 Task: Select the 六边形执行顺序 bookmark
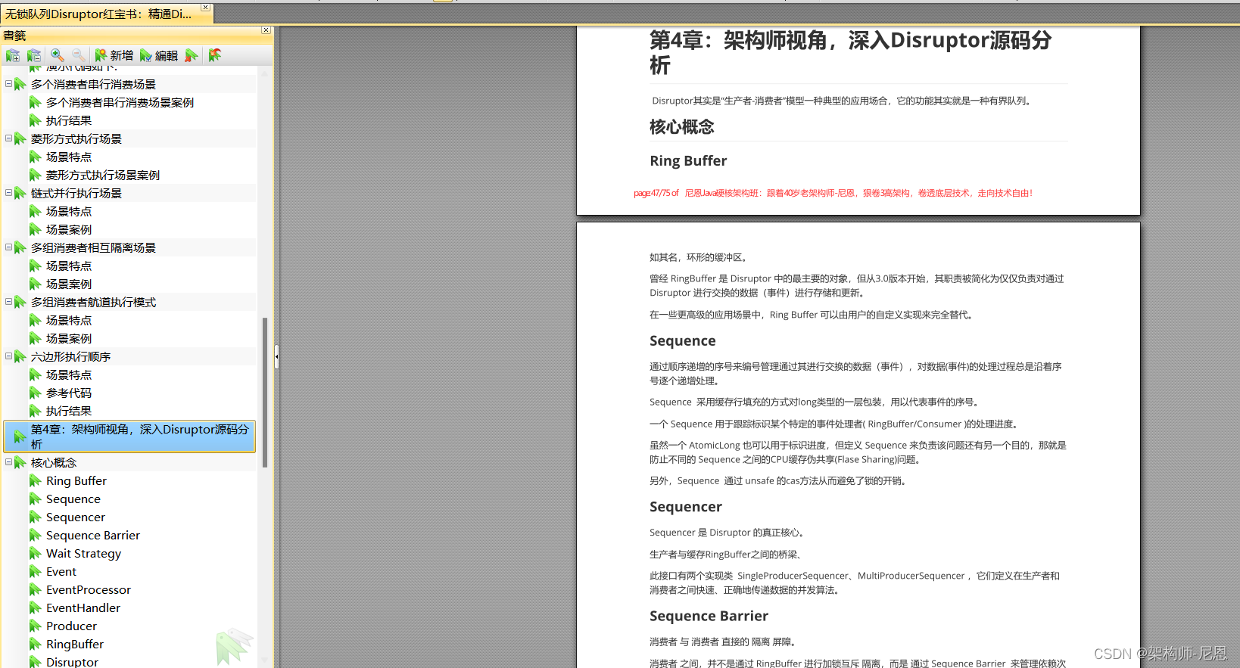point(70,356)
